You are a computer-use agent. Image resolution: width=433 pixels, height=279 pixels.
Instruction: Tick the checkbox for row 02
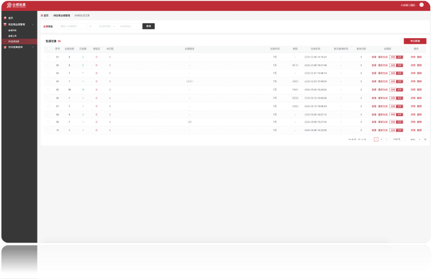click(48, 65)
